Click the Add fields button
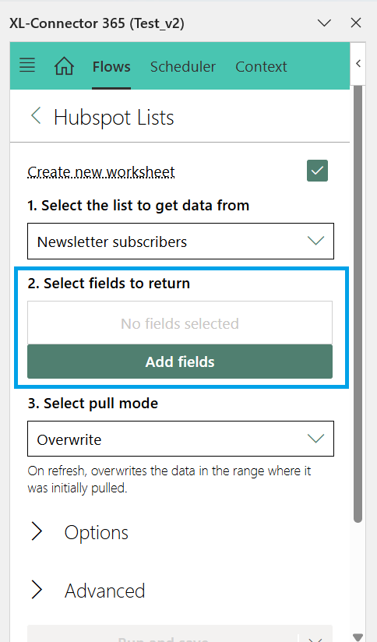 coord(180,362)
